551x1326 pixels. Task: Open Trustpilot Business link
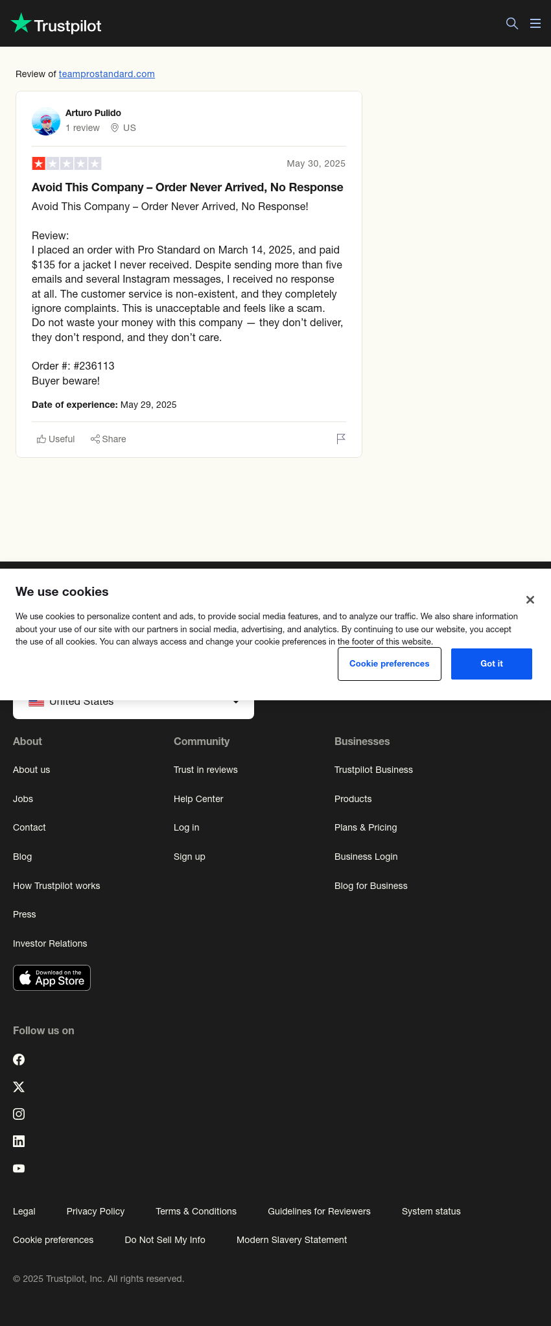pos(373,770)
